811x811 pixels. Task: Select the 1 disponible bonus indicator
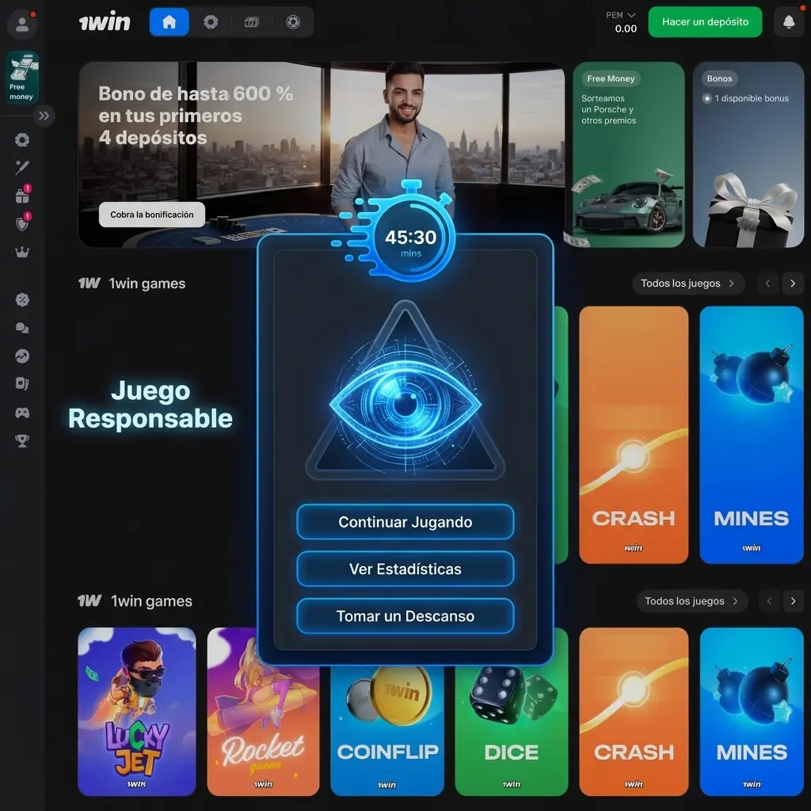[746, 98]
